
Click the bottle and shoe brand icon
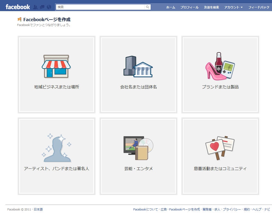point(220,66)
